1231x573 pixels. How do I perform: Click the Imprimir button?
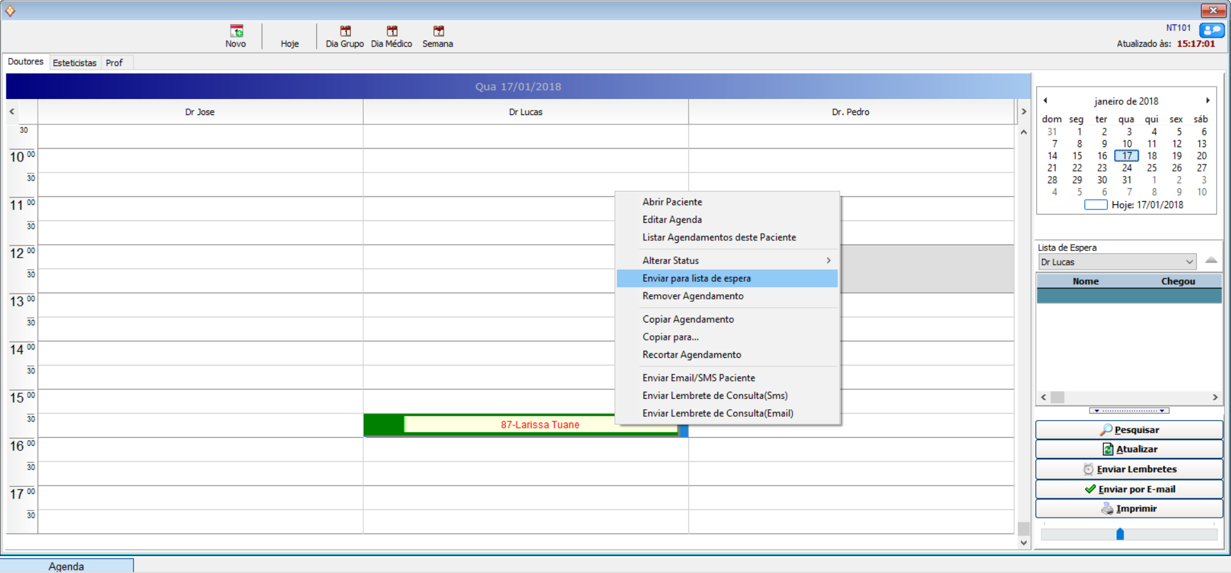point(1129,508)
